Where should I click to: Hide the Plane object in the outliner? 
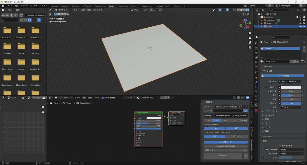click(300, 26)
